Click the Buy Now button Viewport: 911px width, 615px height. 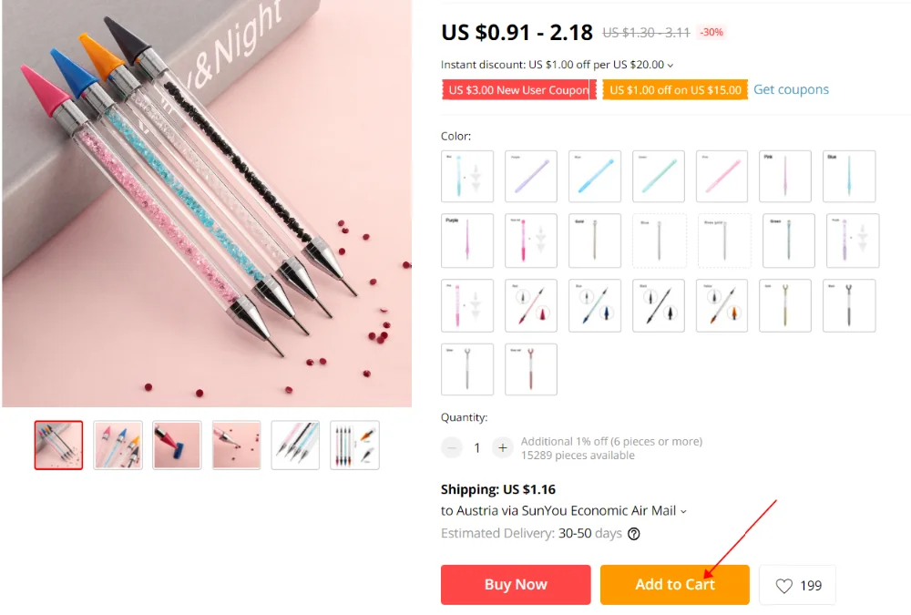(516, 584)
